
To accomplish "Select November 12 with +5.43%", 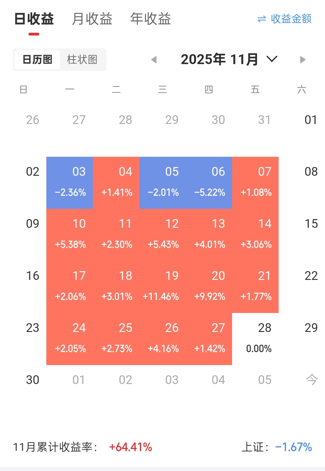I will (162, 234).
